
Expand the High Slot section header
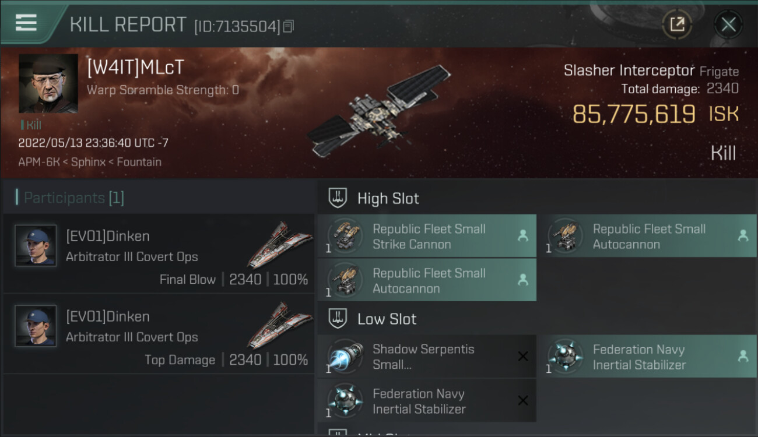pos(388,198)
